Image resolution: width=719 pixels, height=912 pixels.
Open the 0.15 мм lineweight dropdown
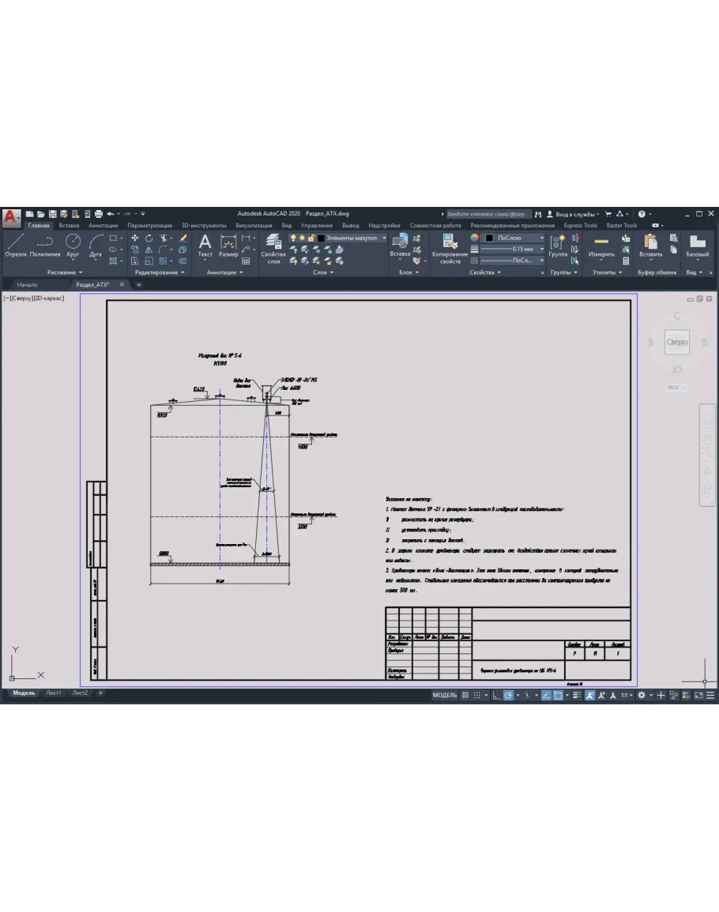[514, 249]
